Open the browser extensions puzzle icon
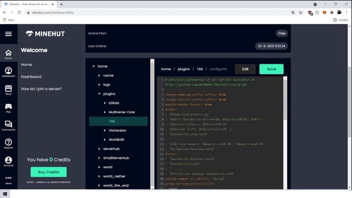Viewport: 352px width, 198px height. click(x=332, y=13)
